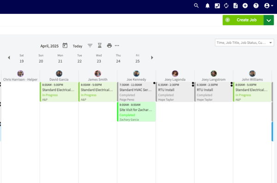Screen dimensions: 277x183
Task: Open Joe Kennedy's Standard HVAC Service job
Action: (x=136, y=92)
